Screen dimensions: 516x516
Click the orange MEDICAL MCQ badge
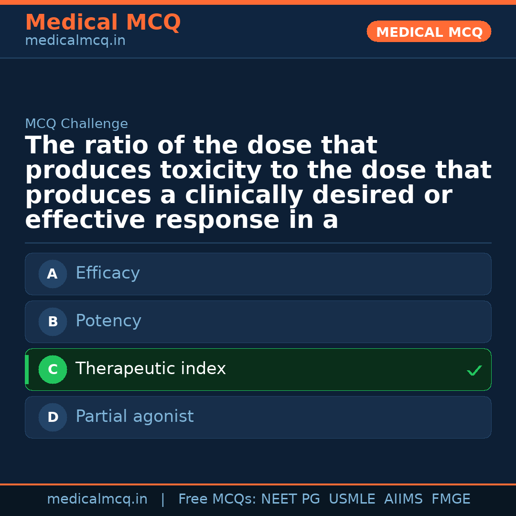tap(429, 32)
